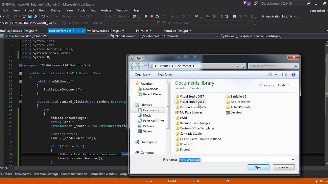The height and width of the screenshot is (184, 328).
Task: Click the 2 locations link
Action: click(x=196, y=88)
